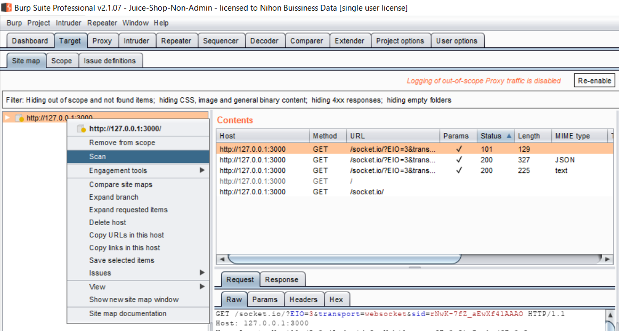Select the Request tab
Image resolution: width=619 pixels, height=331 pixels.
[240, 279]
